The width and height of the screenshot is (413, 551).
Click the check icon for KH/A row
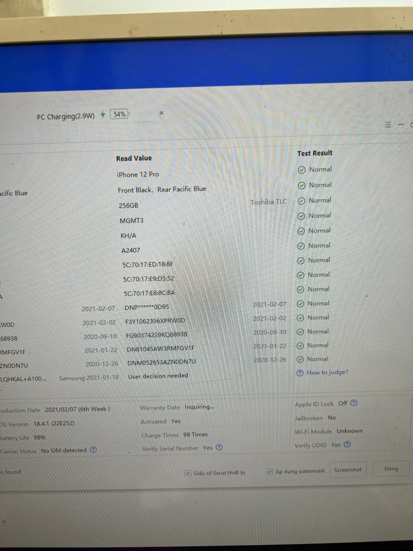[x=301, y=231]
